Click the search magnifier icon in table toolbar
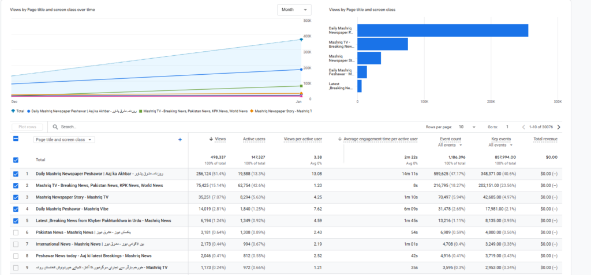Screen dimensions: 591x275 [56, 127]
